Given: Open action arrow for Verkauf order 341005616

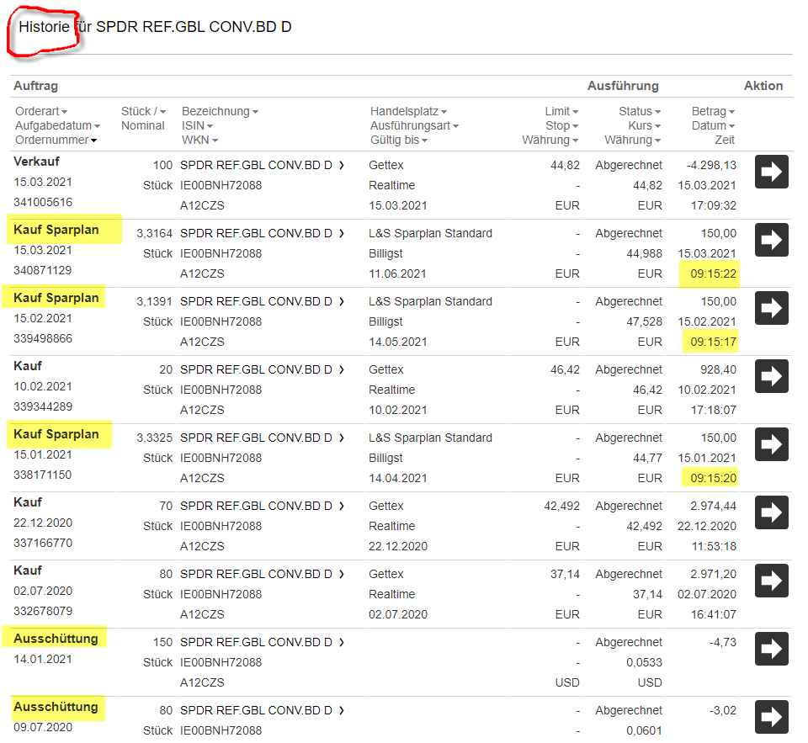Looking at the screenshot, I should tap(772, 172).
